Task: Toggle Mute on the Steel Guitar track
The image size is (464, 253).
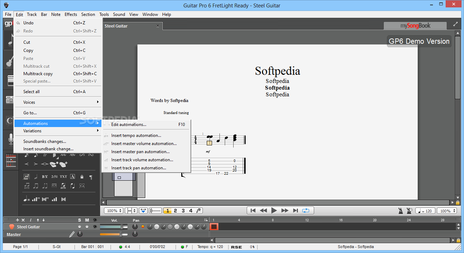Action: (87, 227)
